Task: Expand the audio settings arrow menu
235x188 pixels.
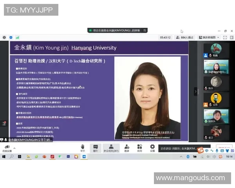Action: (14, 148)
